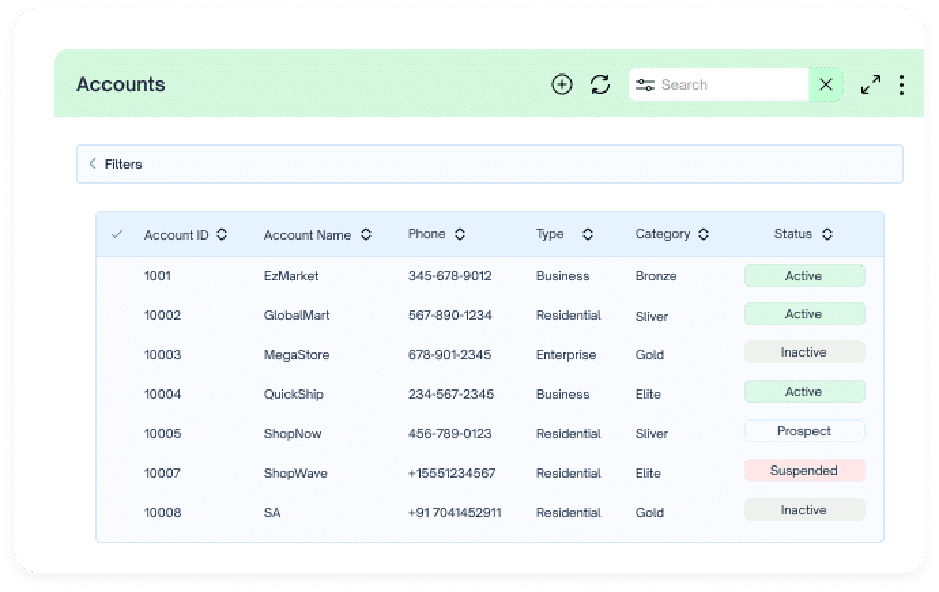Click the EzMarket account name
This screenshot has width=939, height=592.
[x=291, y=276]
